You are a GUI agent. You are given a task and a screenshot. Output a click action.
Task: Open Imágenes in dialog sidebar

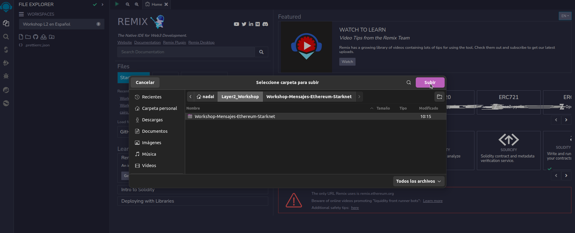[x=157, y=143]
